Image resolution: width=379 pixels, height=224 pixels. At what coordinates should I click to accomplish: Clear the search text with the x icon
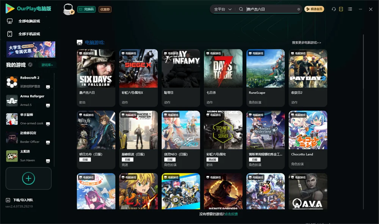pos(299,9)
